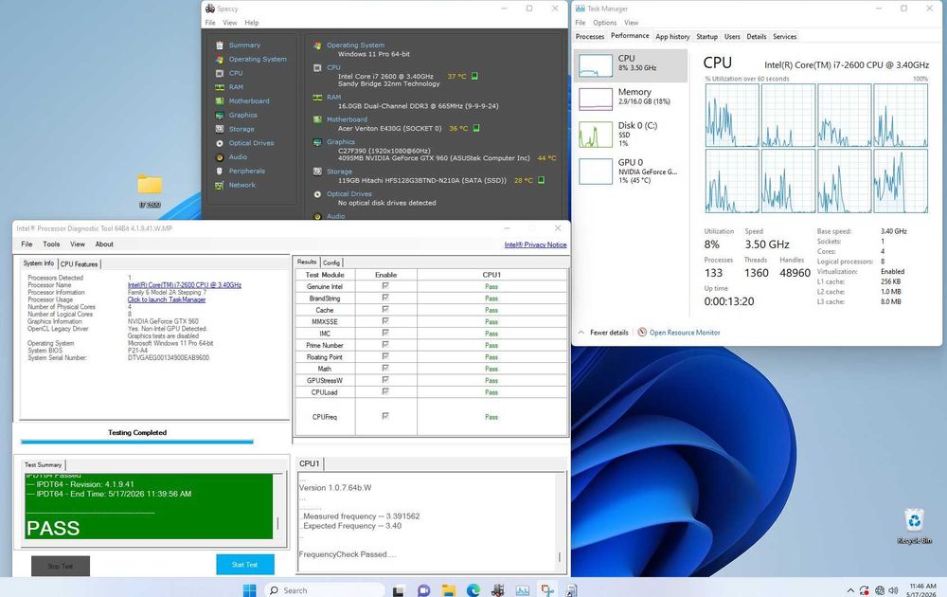947x597 pixels.
Task: Switch to CPU Features tab
Action: coord(79,264)
